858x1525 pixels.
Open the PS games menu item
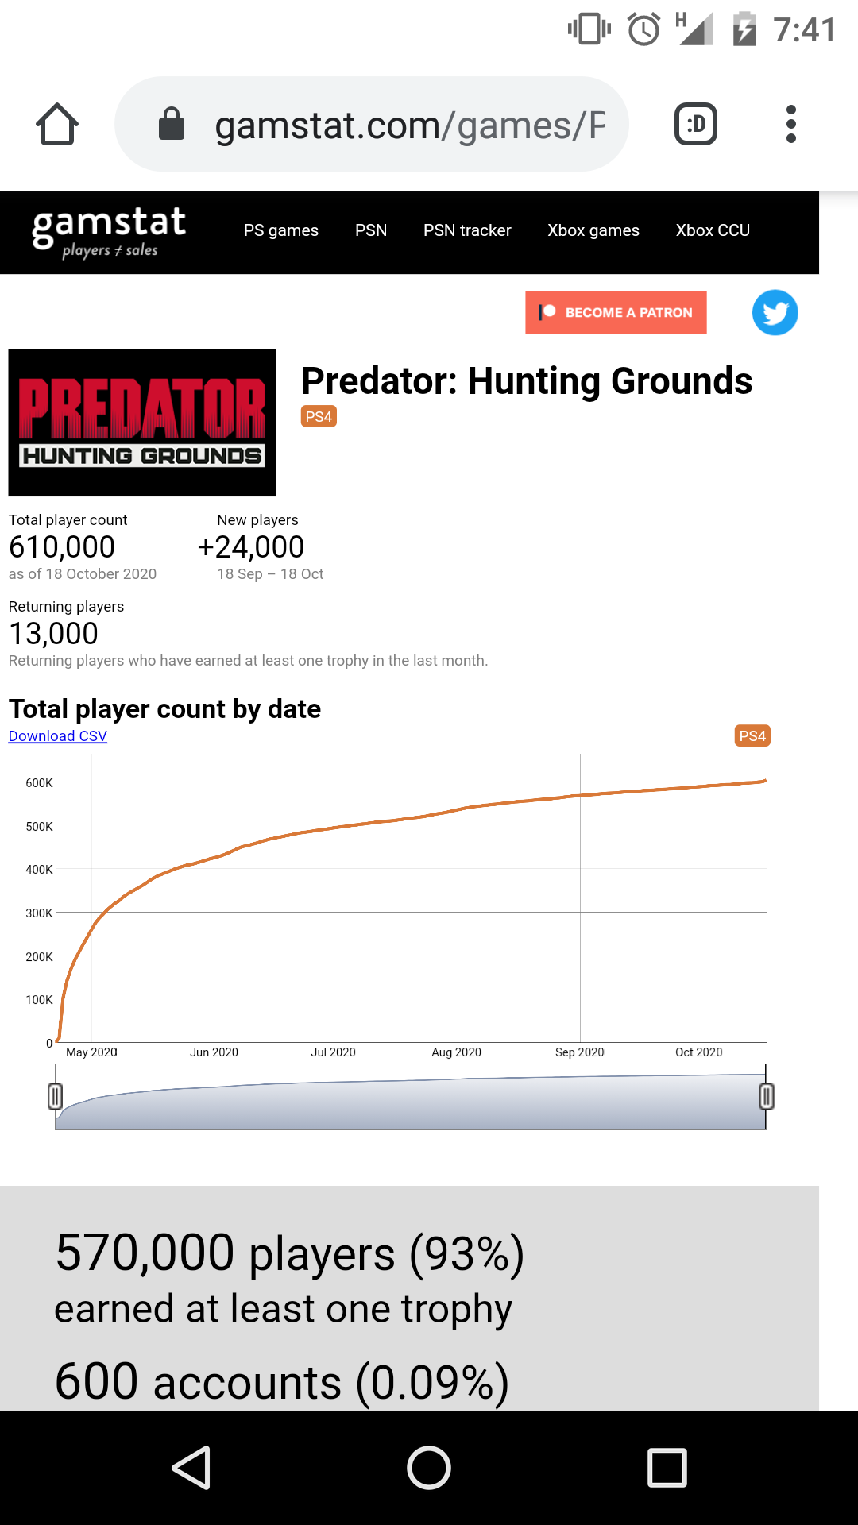[x=281, y=230]
